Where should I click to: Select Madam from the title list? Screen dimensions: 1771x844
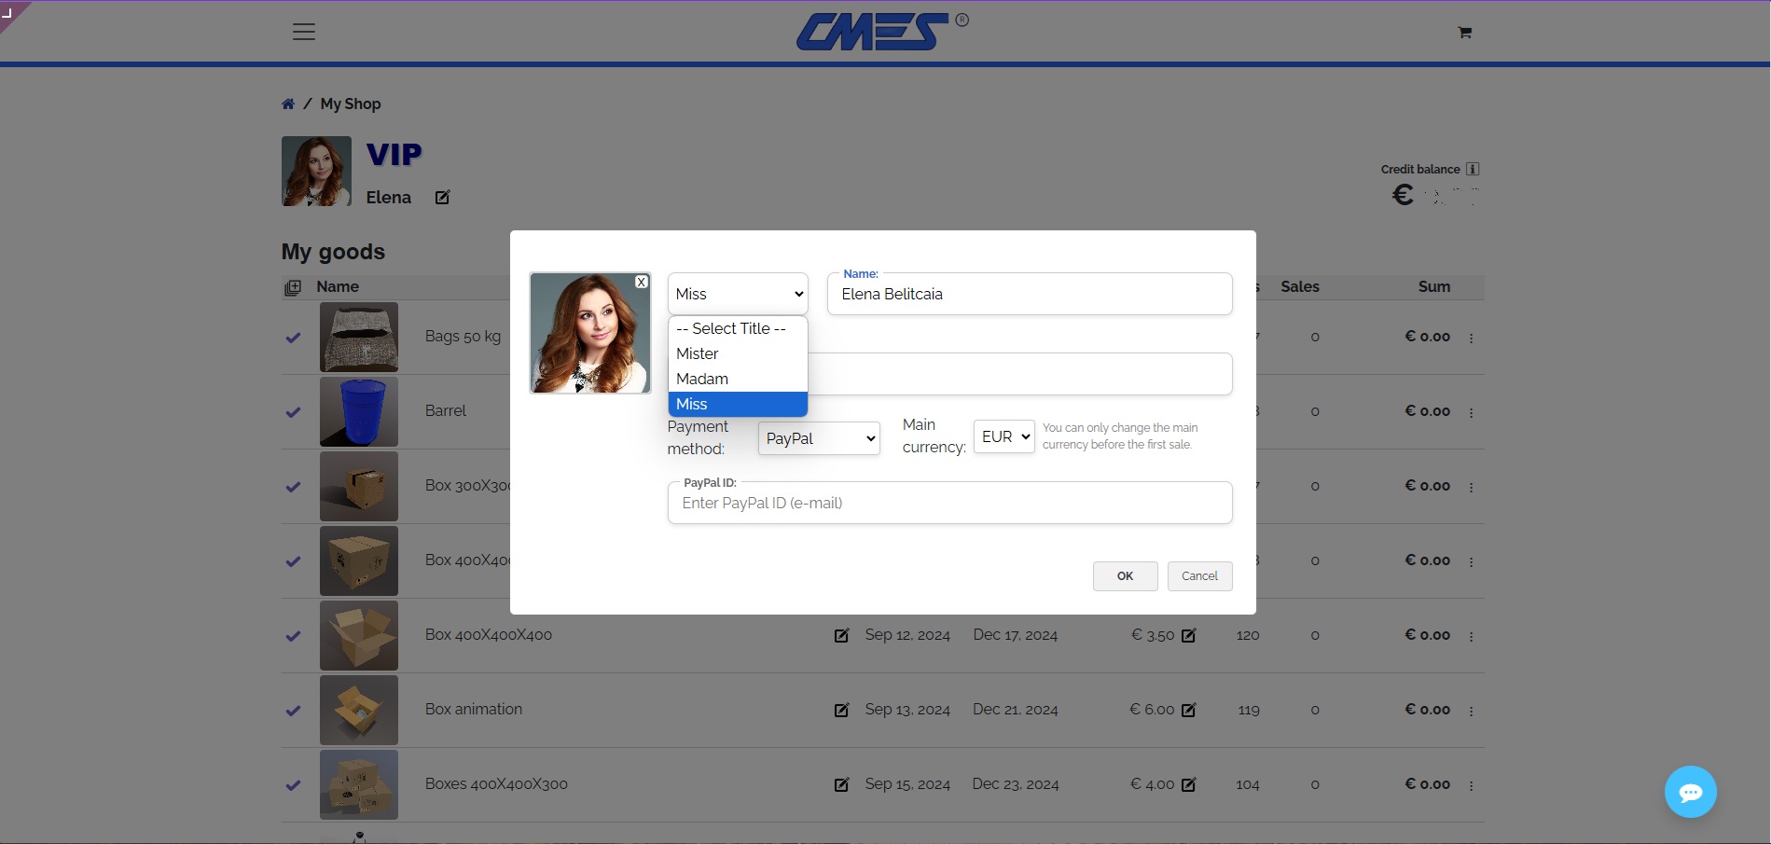pyautogui.click(x=701, y=379)
